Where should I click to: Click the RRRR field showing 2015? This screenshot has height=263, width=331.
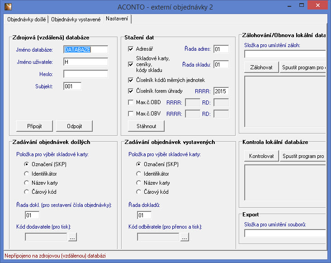[x=221, y=91]
